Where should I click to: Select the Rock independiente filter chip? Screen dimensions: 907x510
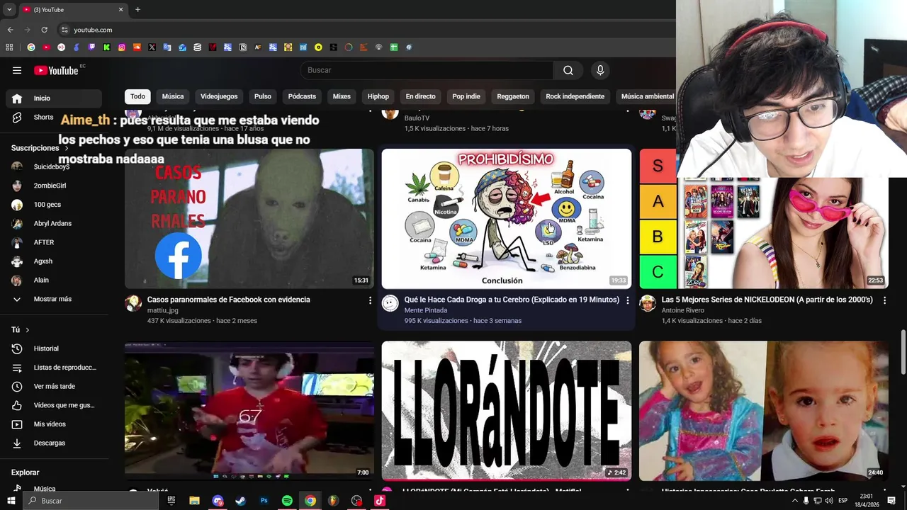(575, 96)
